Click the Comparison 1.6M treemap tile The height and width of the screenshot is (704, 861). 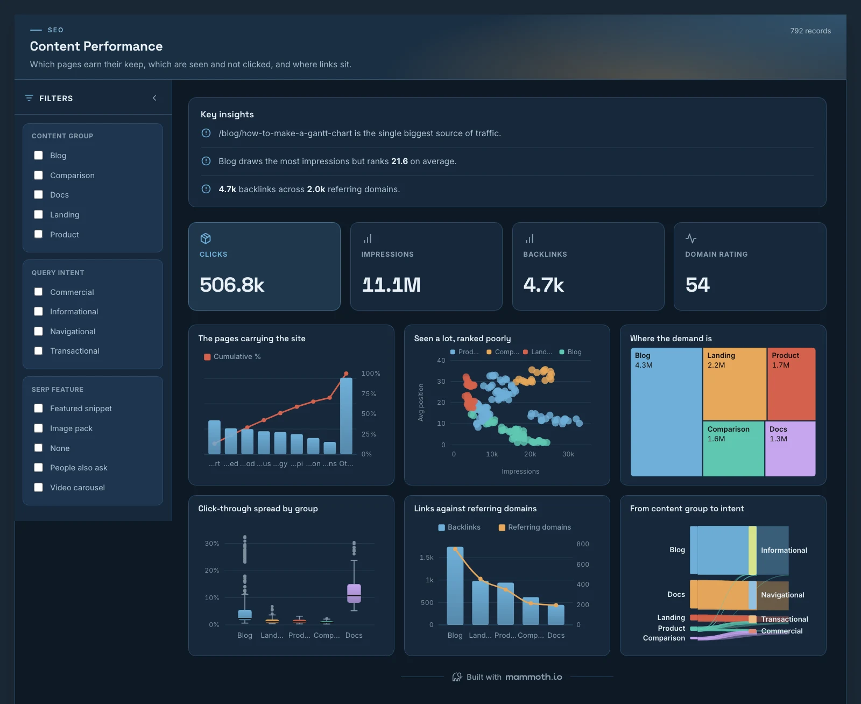click(x=733, y=449)
